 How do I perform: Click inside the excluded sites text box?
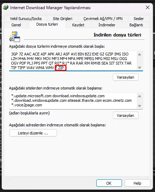click(73, 101)
